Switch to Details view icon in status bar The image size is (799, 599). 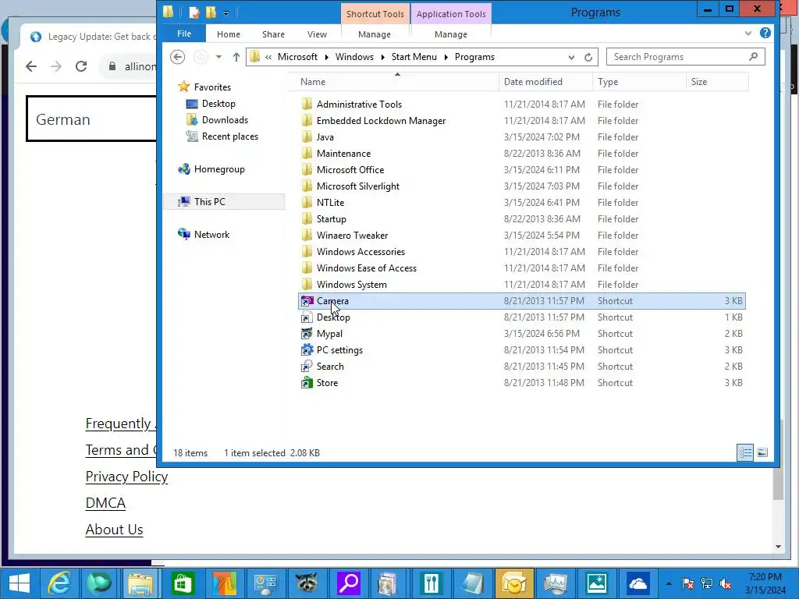pyautogui.click(x=745, y=452)
